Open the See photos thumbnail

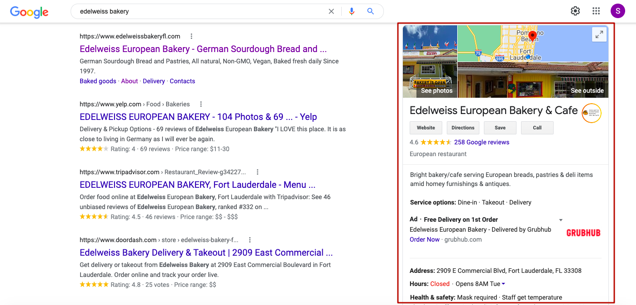[x=430, y=62]
